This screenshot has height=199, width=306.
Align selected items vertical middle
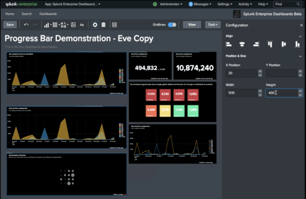pos(284,44)
